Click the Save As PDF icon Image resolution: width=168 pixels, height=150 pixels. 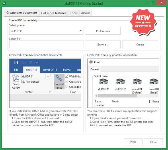[x=16, y=78]
